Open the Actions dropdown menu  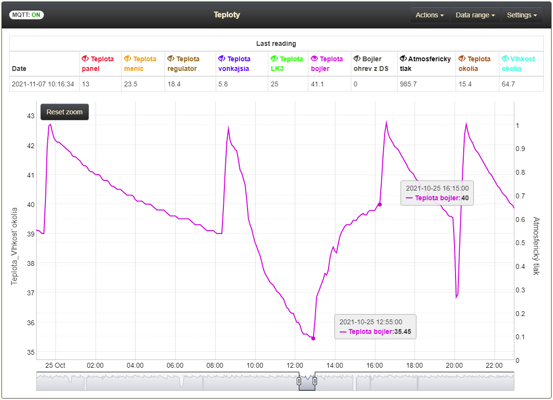pos(429,15)
